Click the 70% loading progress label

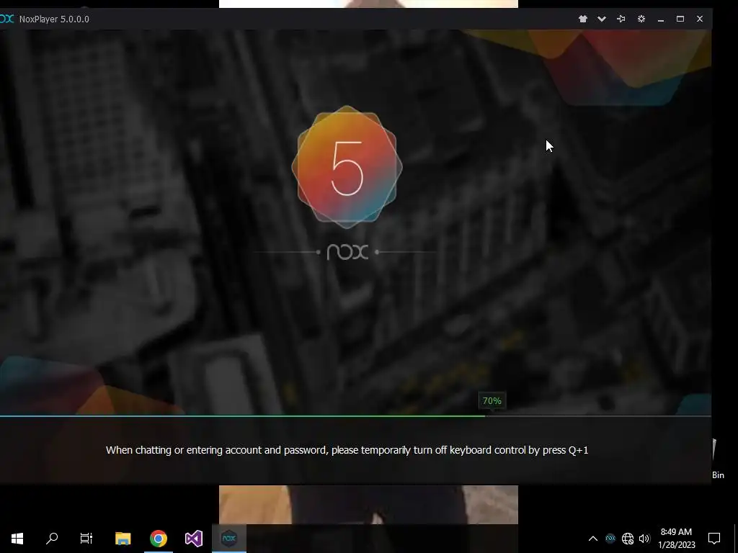(x=492, y=400)
